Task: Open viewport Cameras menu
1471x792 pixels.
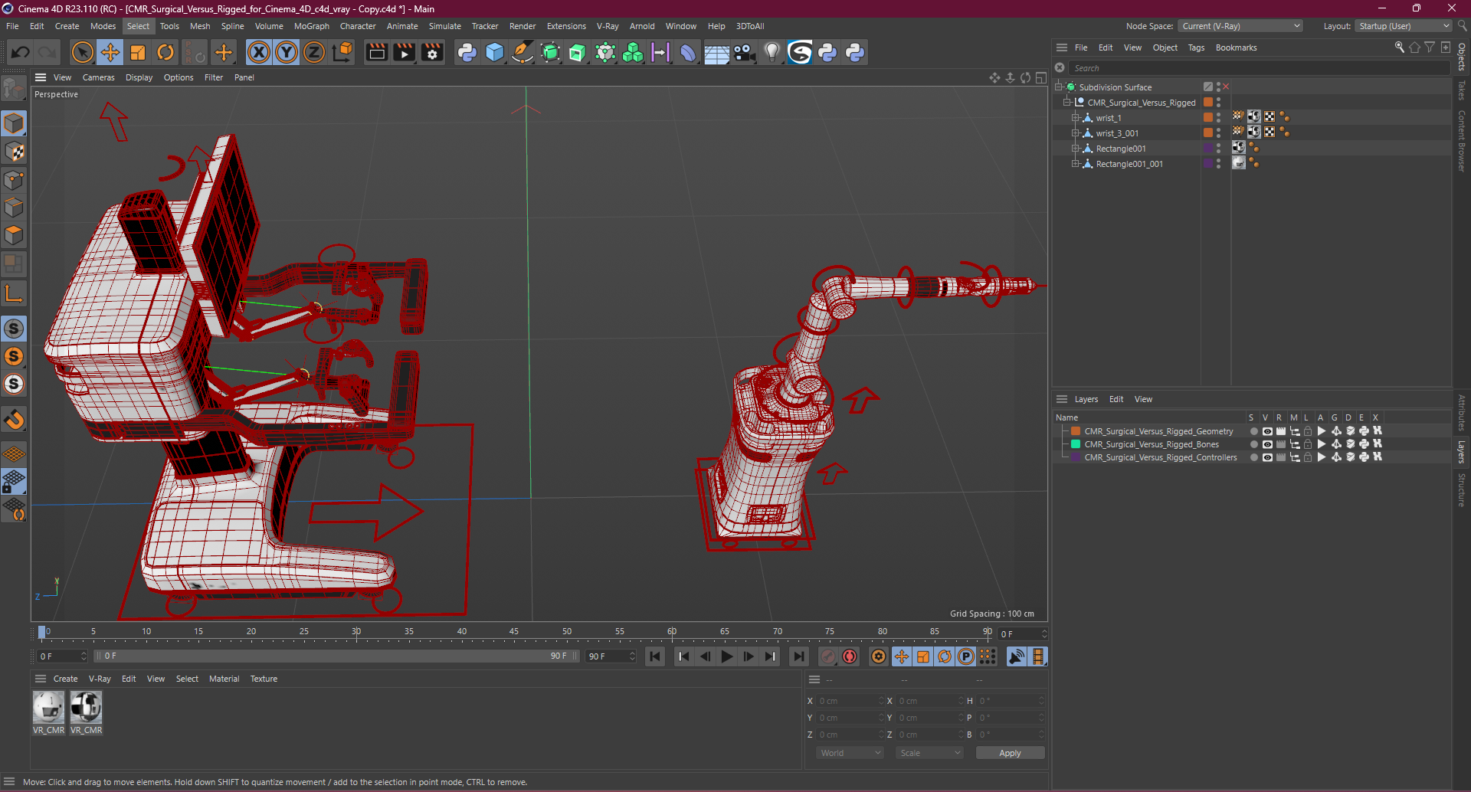Action: coord(98,77)
